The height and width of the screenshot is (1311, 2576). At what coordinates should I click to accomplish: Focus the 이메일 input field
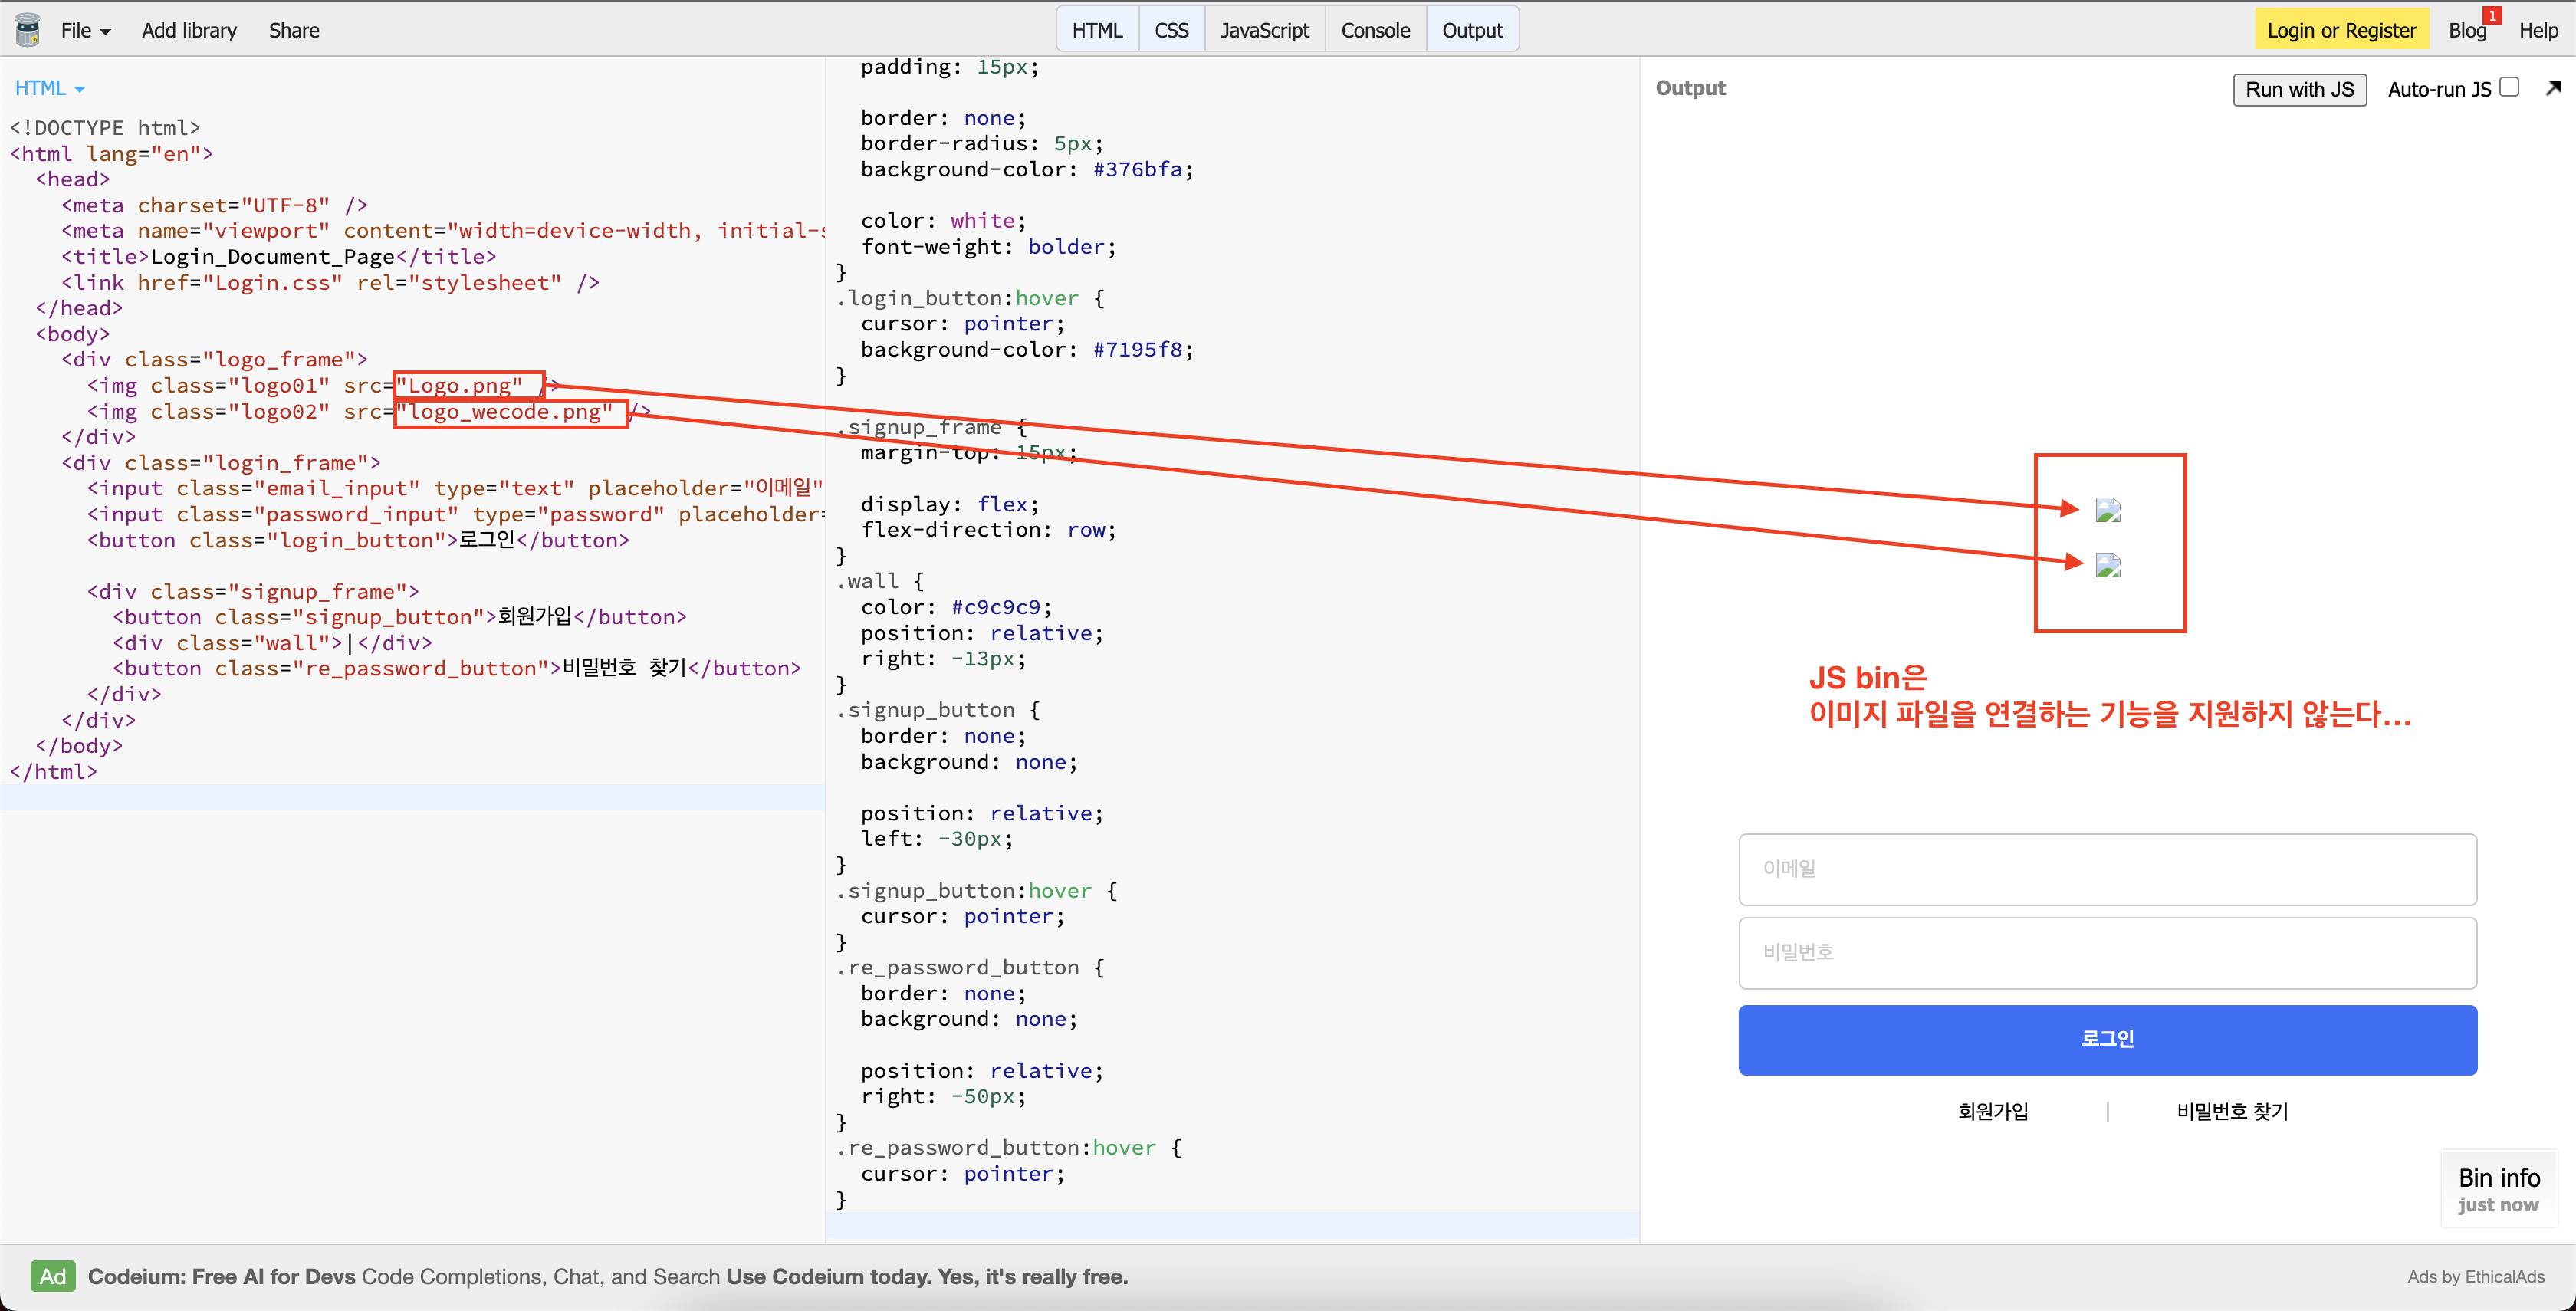2108,869
